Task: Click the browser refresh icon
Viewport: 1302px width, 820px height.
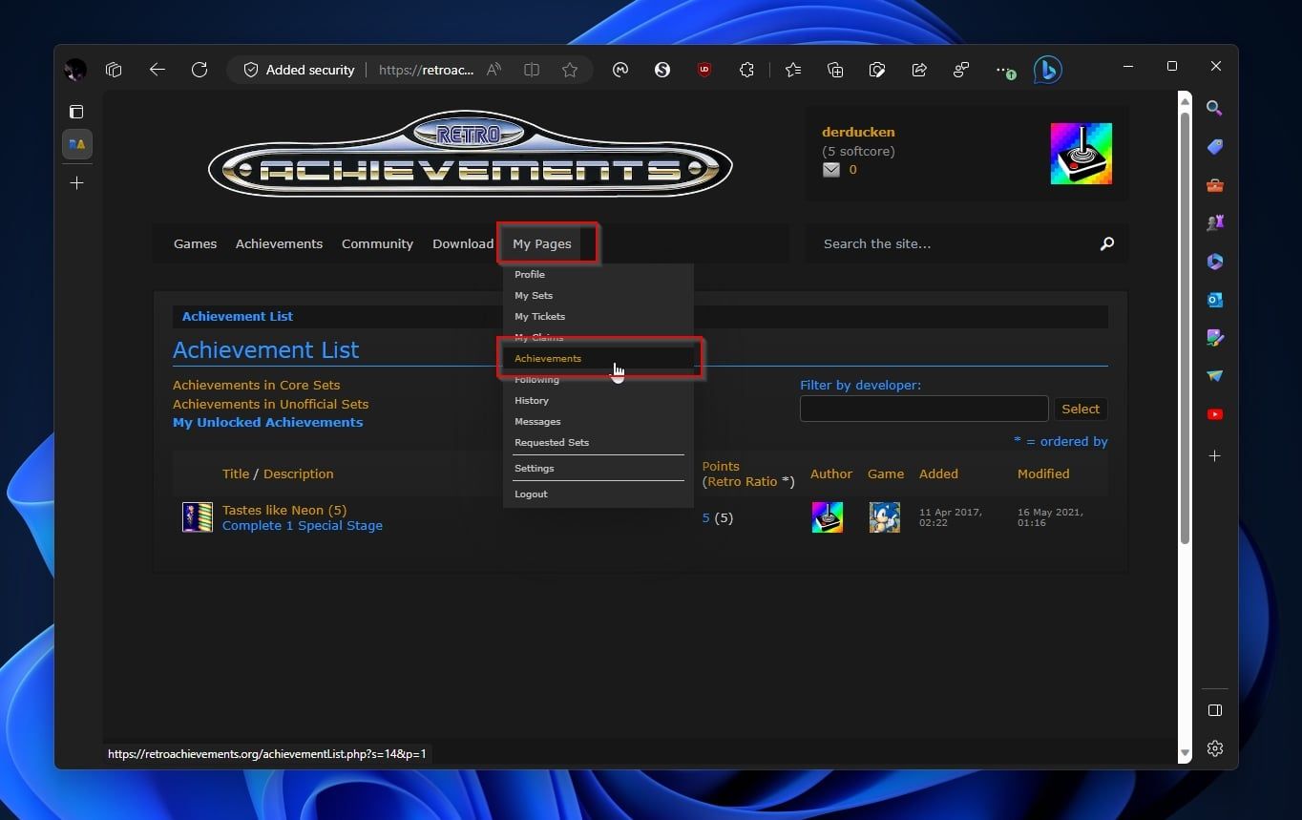Action: coord(199,70)
